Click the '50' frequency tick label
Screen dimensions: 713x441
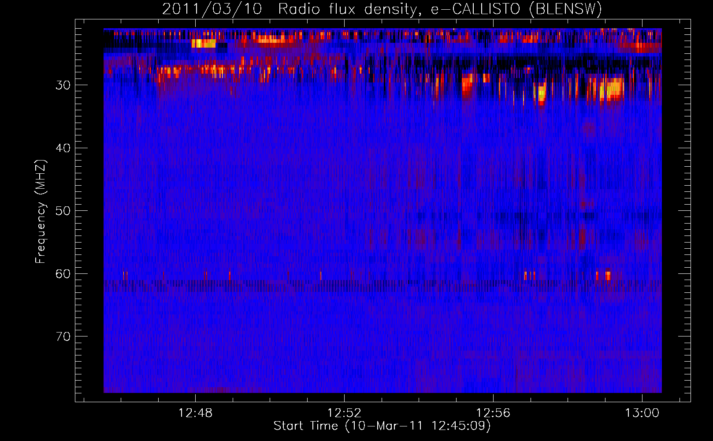click(x=63, y=211)
